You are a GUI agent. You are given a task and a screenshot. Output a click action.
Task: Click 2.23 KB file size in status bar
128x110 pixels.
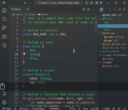[94, 109]
